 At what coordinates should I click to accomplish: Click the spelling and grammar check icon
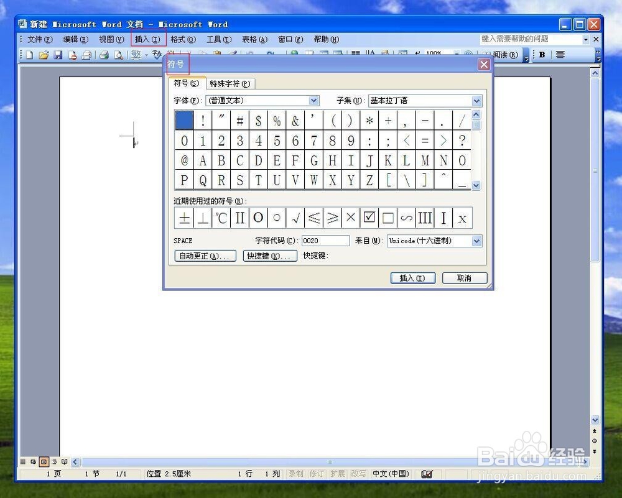coord(157,55)
